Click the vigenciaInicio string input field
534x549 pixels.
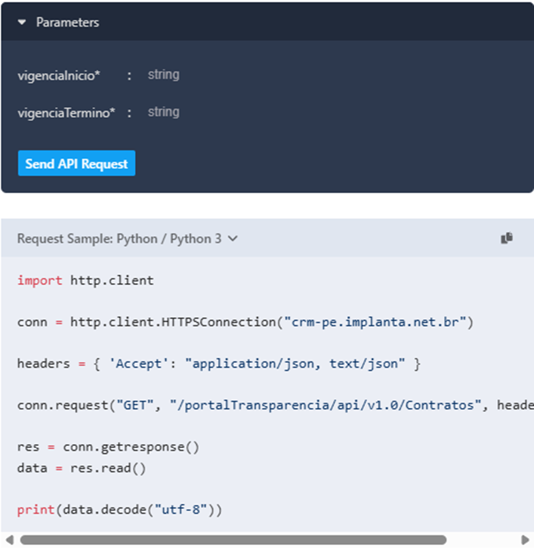164,75
